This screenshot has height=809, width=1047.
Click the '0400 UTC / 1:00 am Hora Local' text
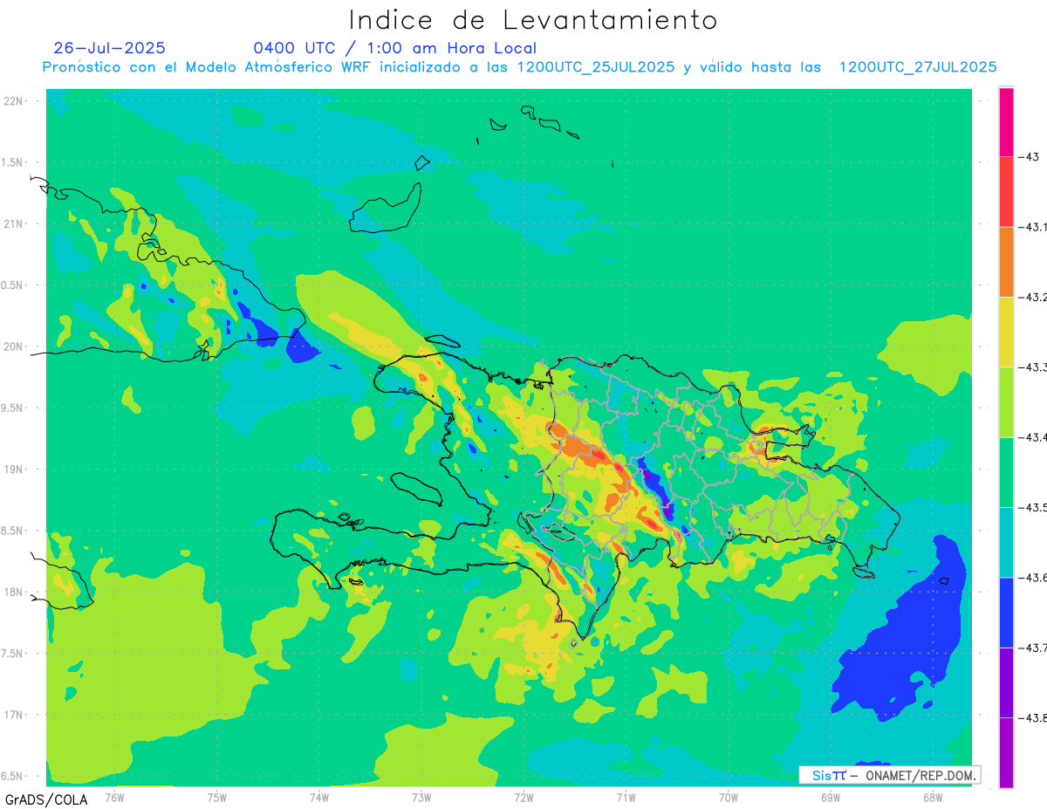pos(395,48)
